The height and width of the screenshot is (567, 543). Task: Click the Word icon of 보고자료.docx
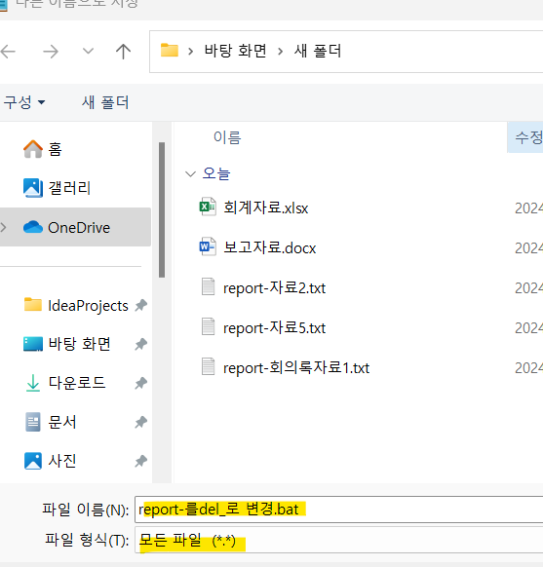pos(208,246)
